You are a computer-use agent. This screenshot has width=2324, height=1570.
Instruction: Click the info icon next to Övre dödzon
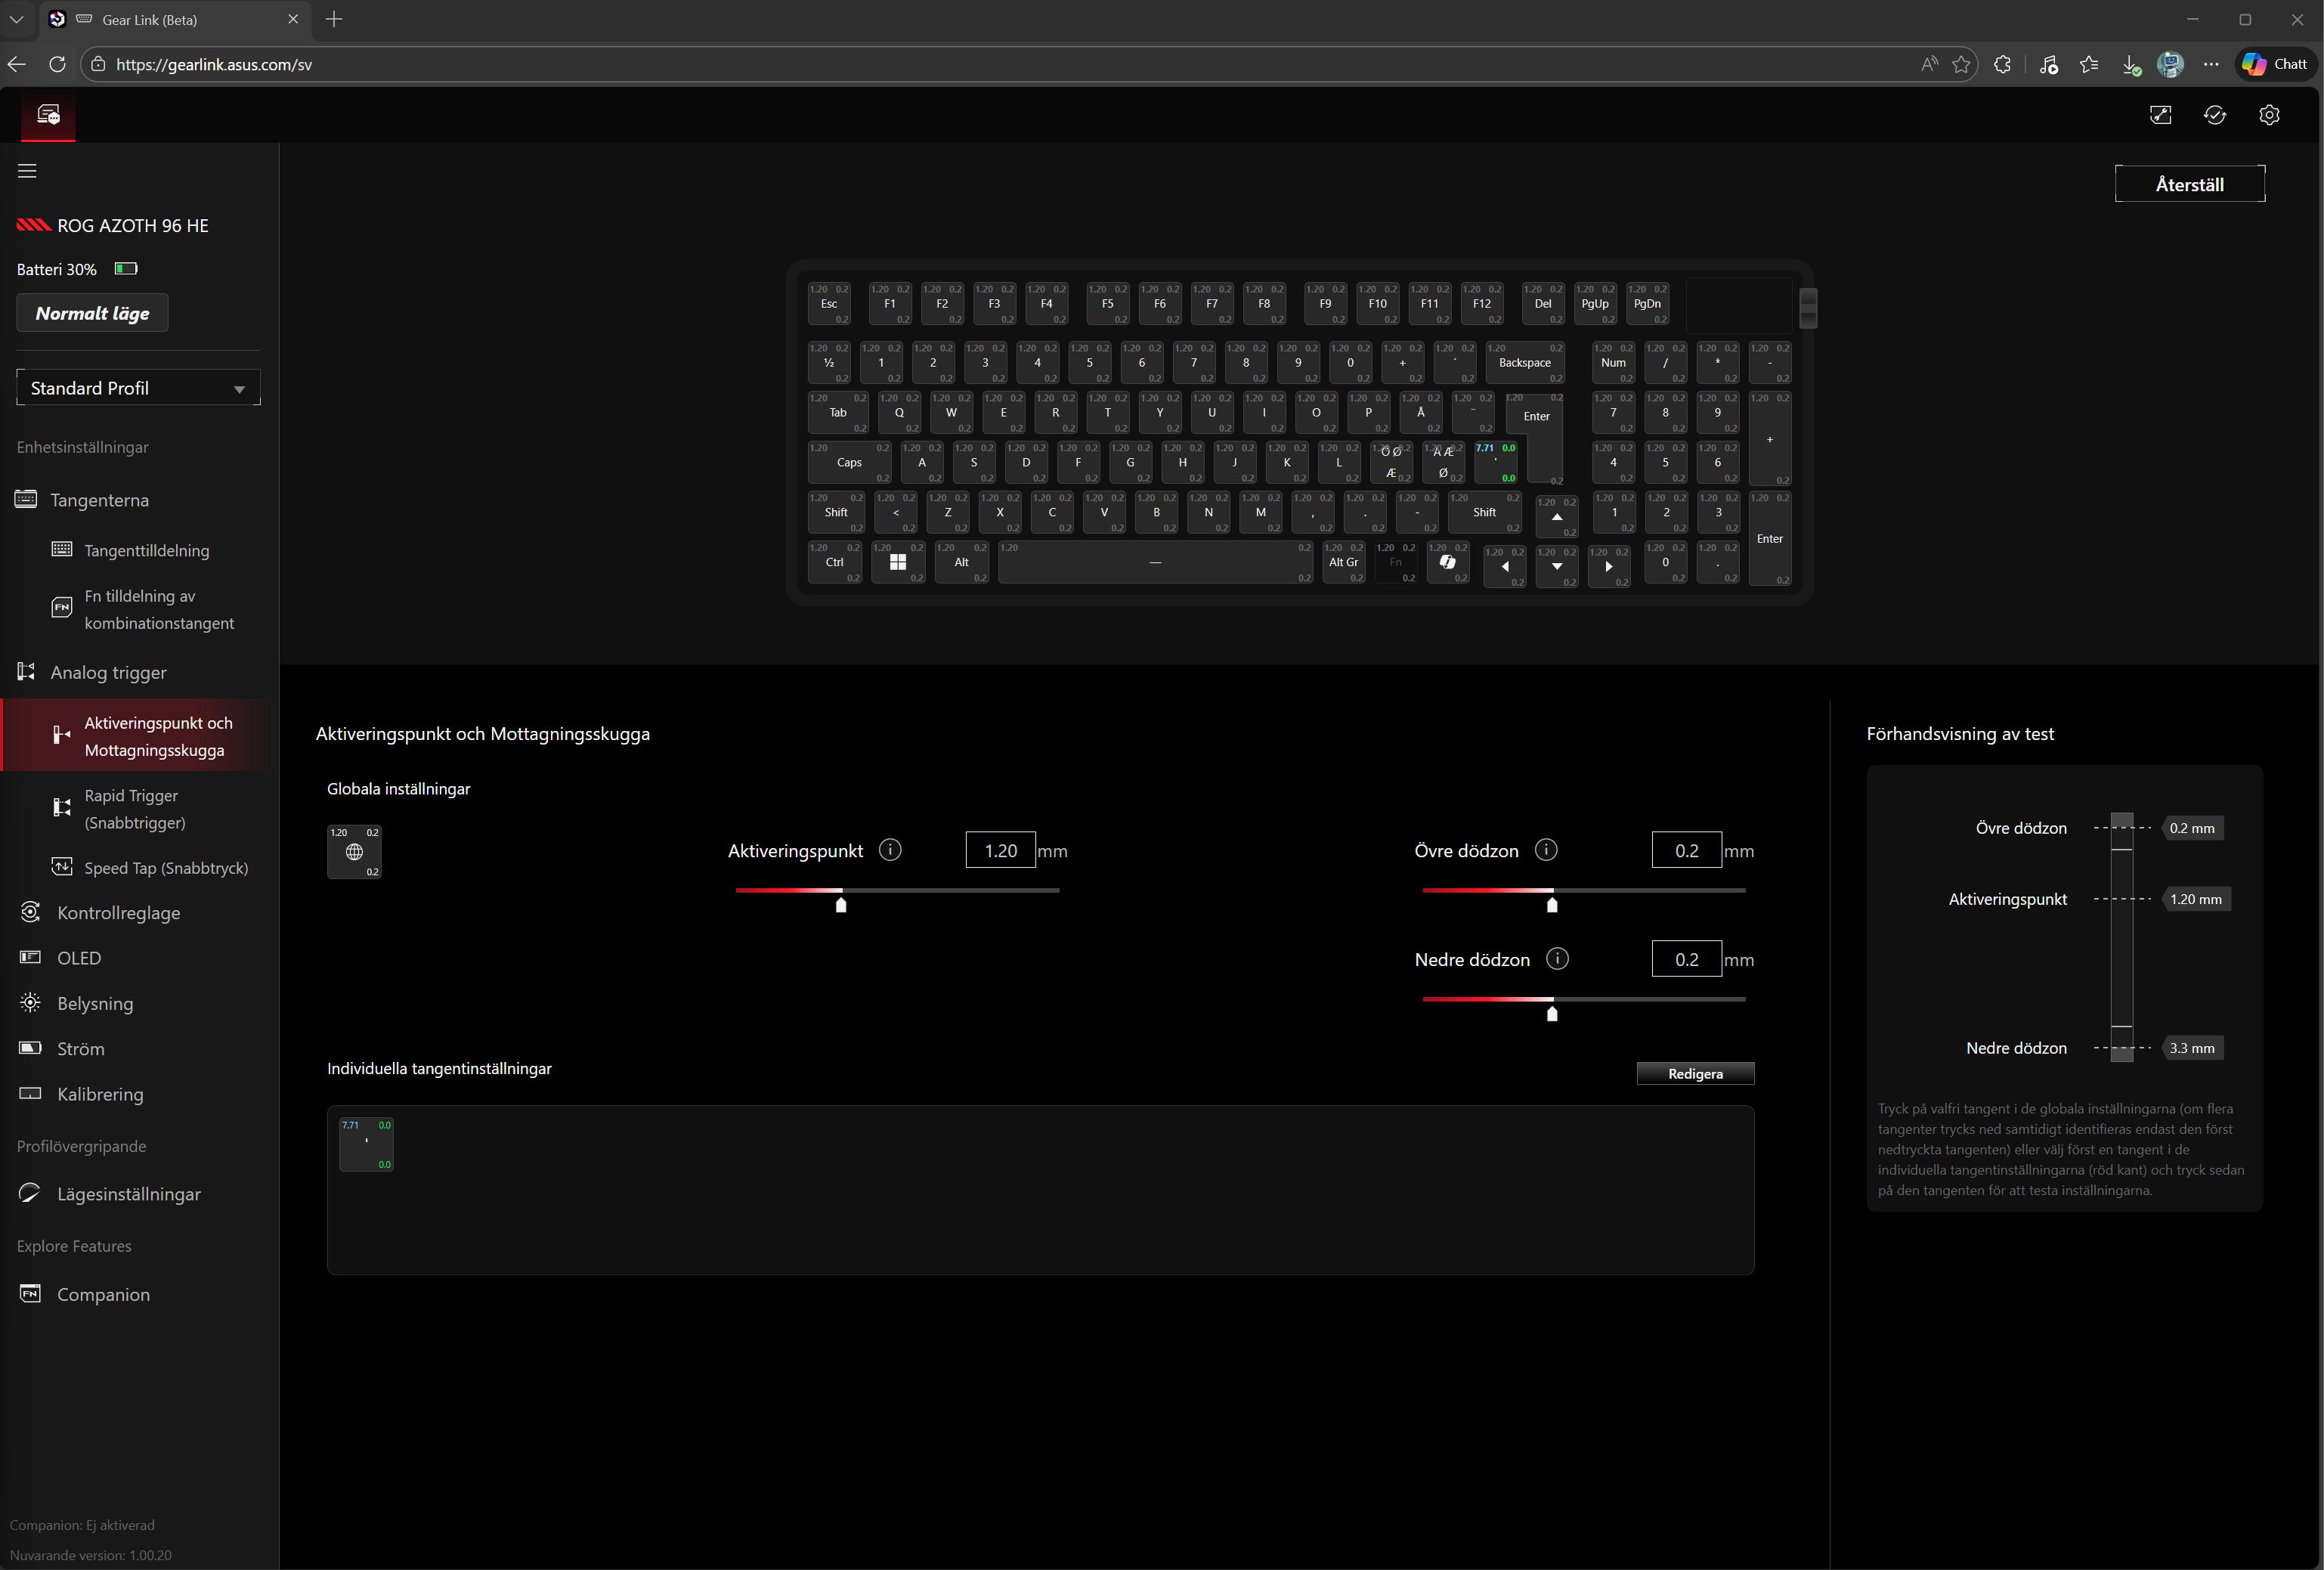tap(1545, 850)
